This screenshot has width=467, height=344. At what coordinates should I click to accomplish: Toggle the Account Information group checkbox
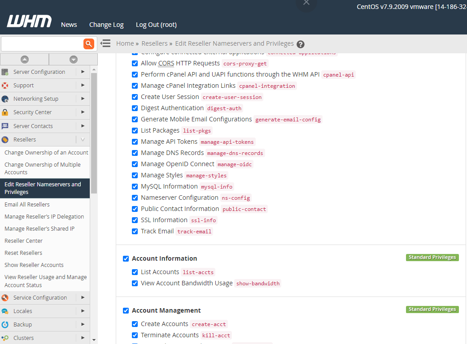click(126, 258)
